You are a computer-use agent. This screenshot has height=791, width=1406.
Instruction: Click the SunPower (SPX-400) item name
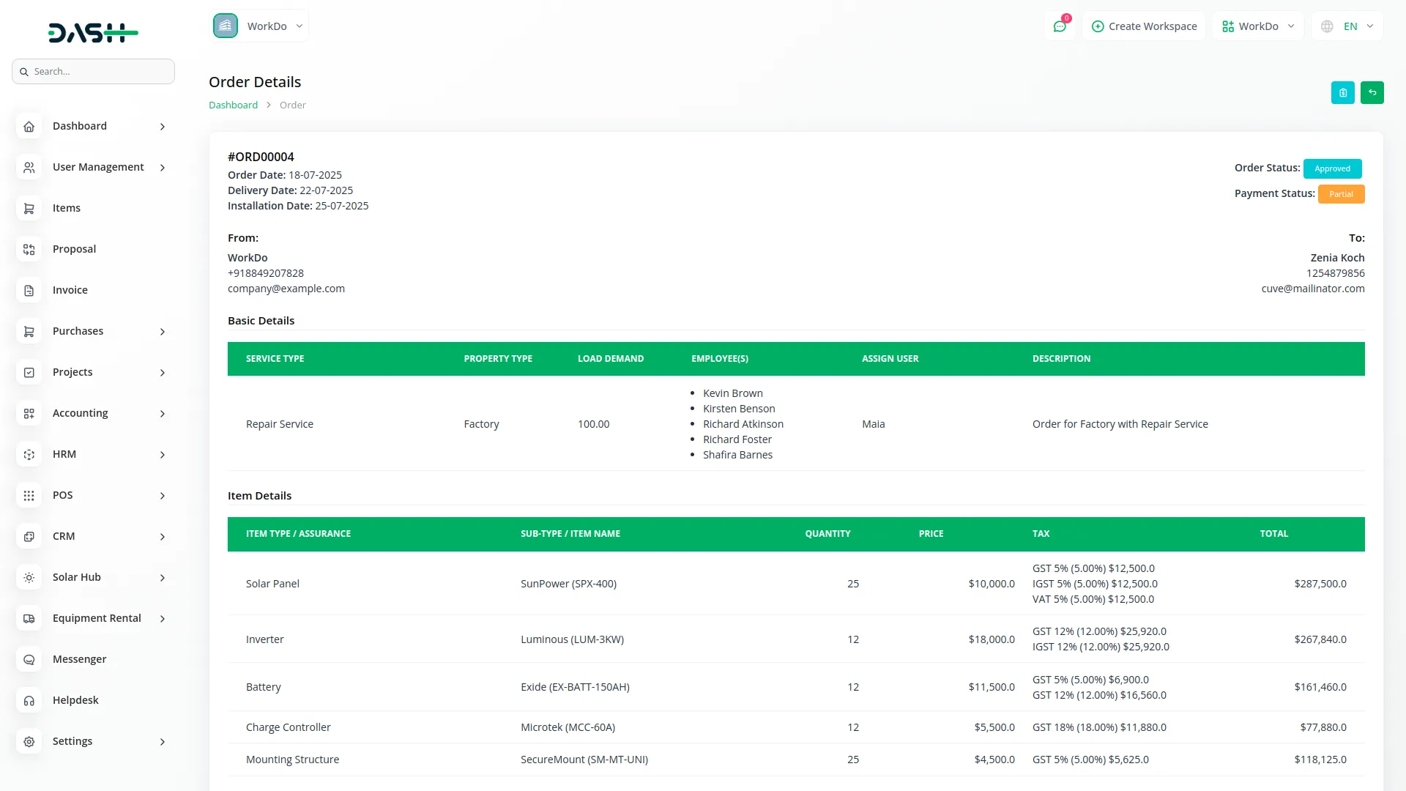pos(568,584)
